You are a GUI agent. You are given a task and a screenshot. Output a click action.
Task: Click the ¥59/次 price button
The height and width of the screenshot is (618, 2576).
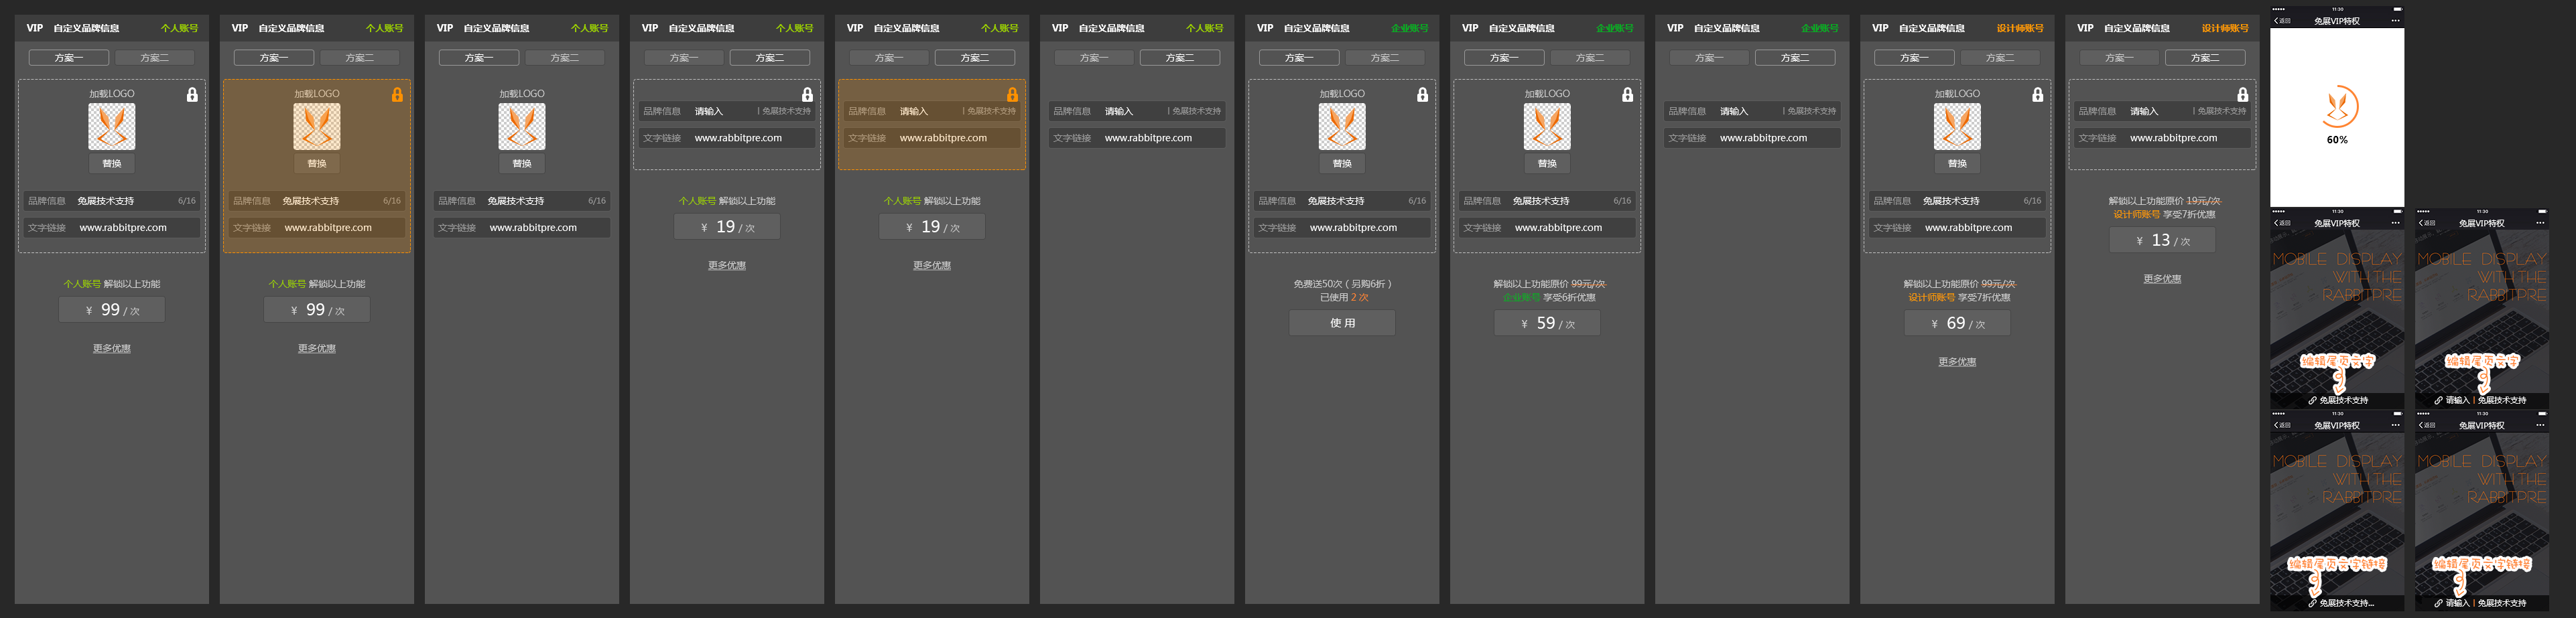point(1546,323)
